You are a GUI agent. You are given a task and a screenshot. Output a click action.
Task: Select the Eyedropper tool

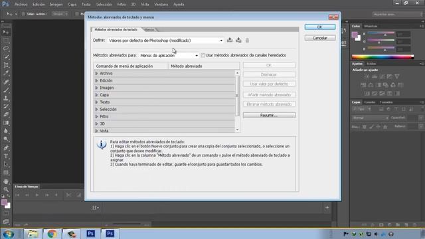(x=6, y=73)
